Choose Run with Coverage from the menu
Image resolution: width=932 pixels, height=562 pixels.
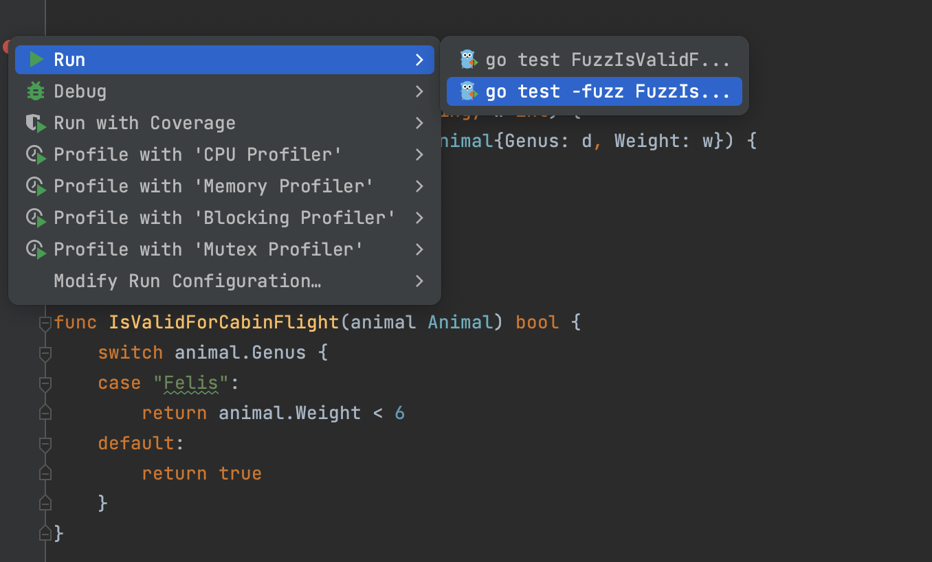pos(144,122)
